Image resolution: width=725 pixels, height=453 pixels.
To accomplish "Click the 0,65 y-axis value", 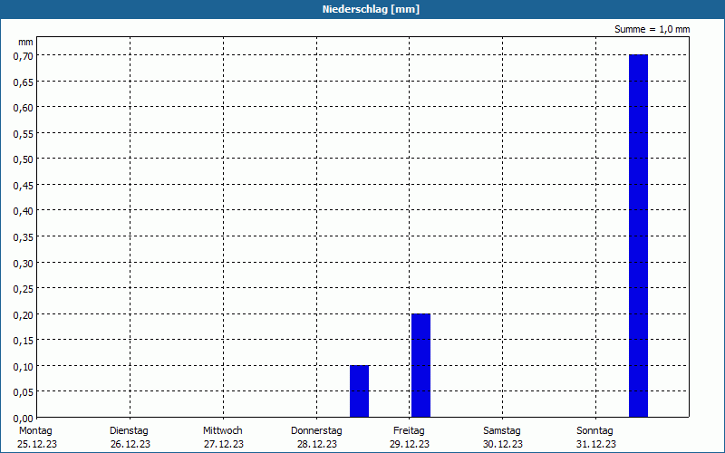I will point(24,82).
